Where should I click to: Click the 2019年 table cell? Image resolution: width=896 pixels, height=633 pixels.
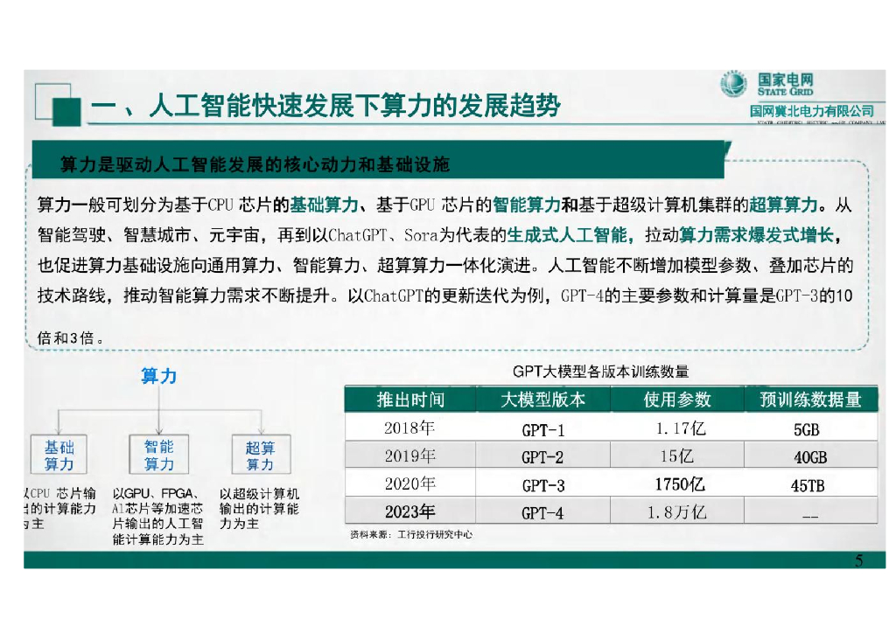click(x=410, y=456)
